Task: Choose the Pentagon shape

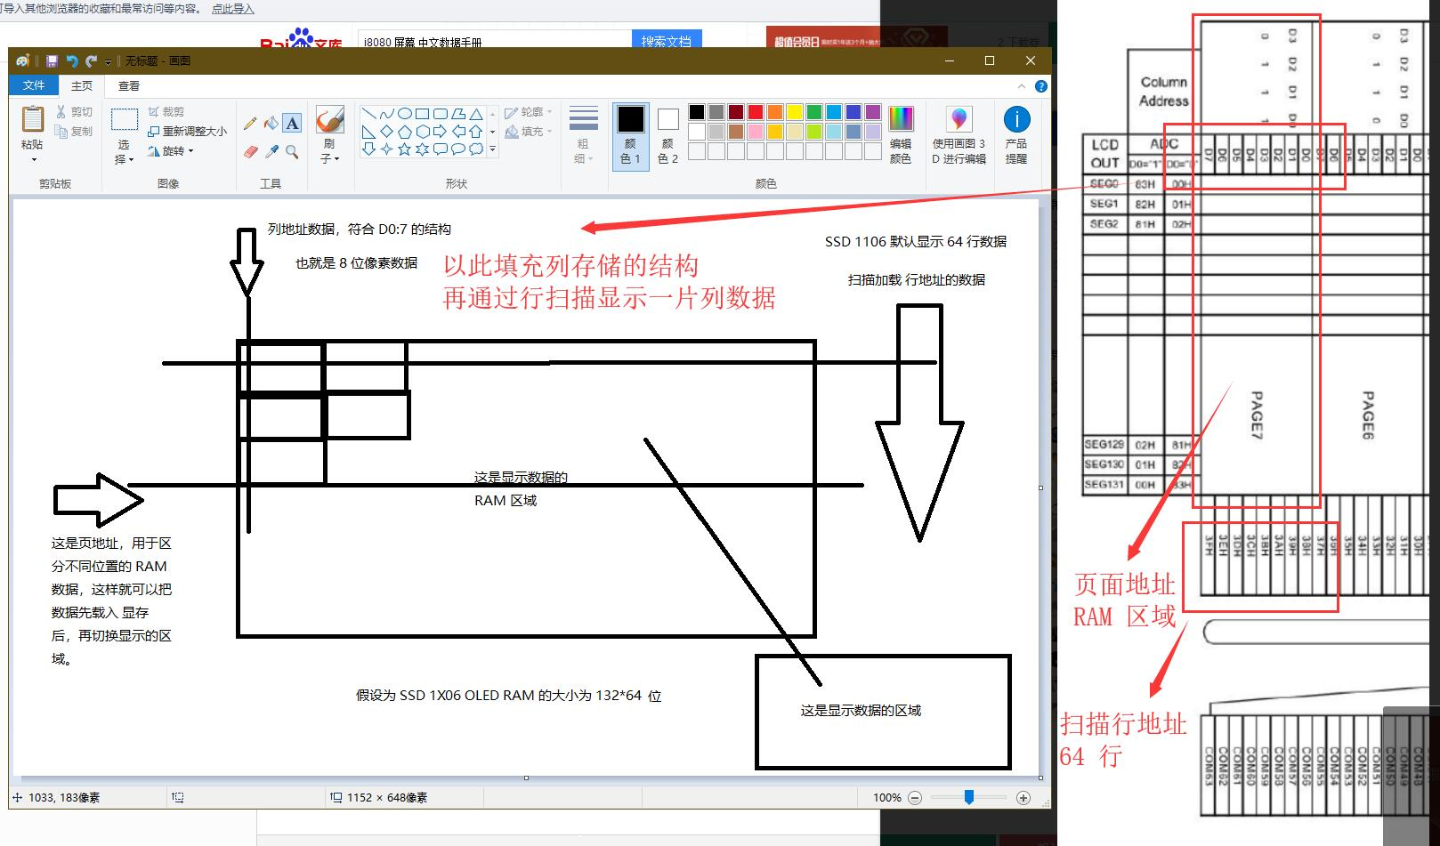Action: click(404, 132)
